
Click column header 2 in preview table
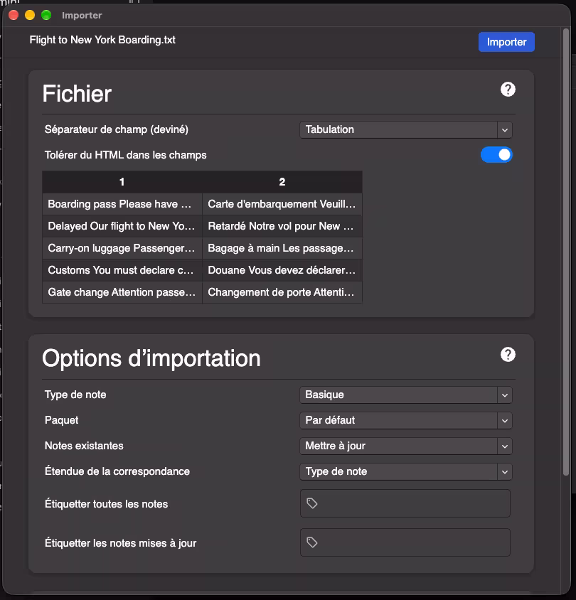point(282,182)
